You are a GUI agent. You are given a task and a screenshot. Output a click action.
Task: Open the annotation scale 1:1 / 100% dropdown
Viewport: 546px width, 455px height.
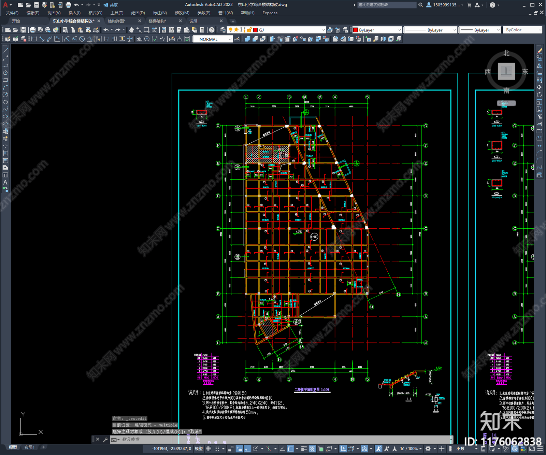(411, 449)
